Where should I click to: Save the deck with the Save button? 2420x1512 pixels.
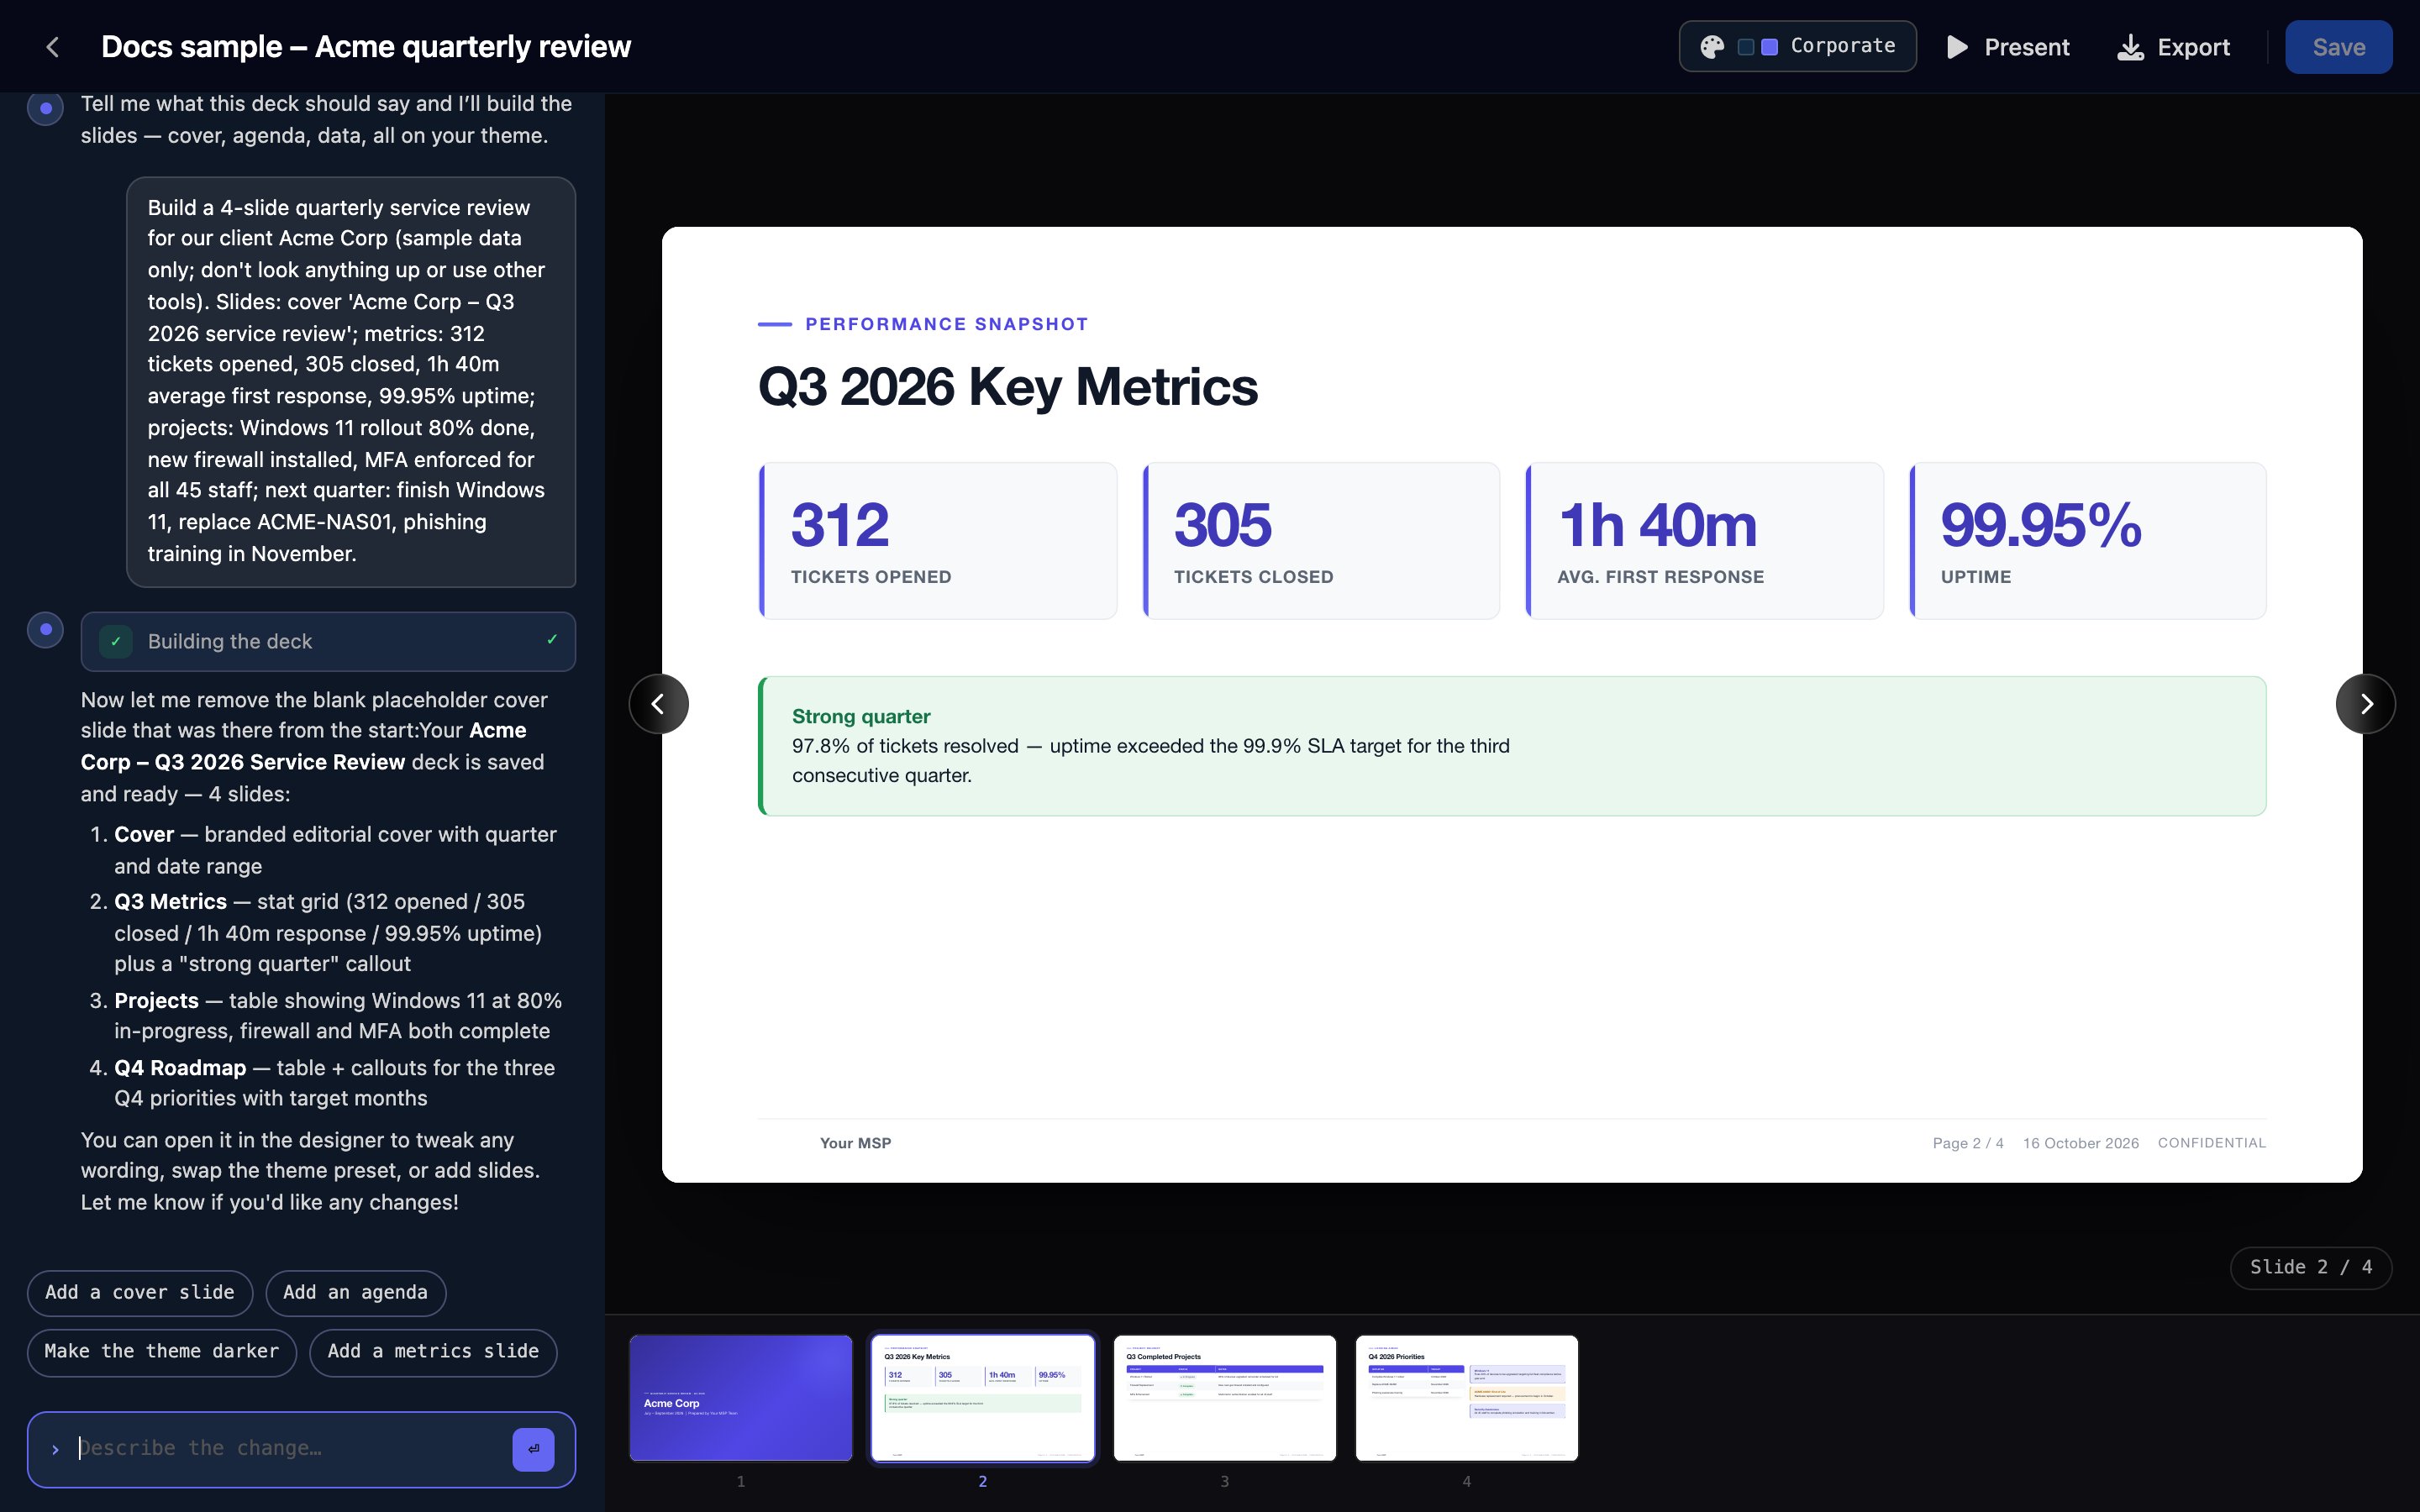pyautogui.click(x=2338, y=47)
